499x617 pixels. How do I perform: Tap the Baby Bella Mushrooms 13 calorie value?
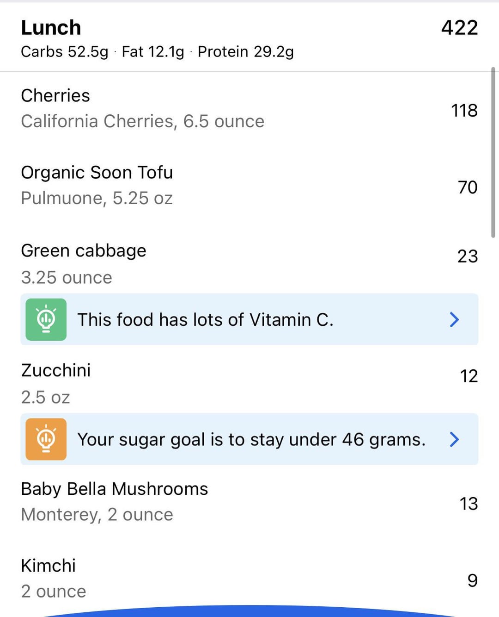point(468,504)
